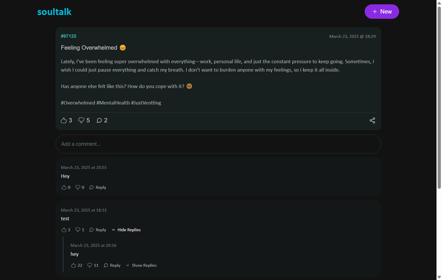Focus the Add a comment field
Image resolution: width=442 pixels, height=280 pixels.
click(218, 144)
